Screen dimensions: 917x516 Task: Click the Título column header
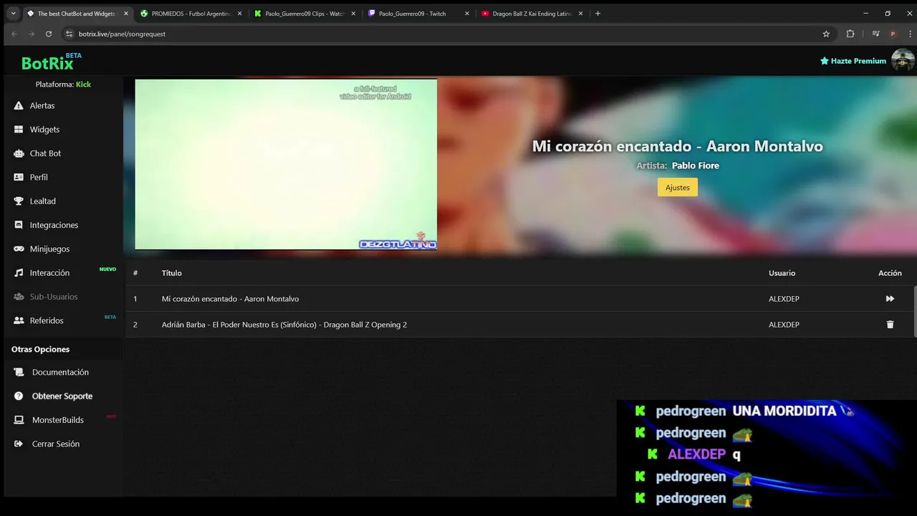tap(172, 273)
